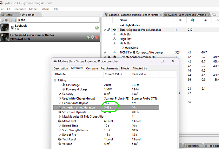Click the capacitor usage column header icon
This screenshot has height=149, width=219.
(205, 20)
